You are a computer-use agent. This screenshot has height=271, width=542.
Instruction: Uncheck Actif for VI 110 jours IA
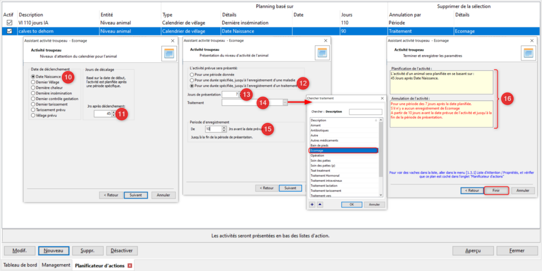click(x=10, y=23)
